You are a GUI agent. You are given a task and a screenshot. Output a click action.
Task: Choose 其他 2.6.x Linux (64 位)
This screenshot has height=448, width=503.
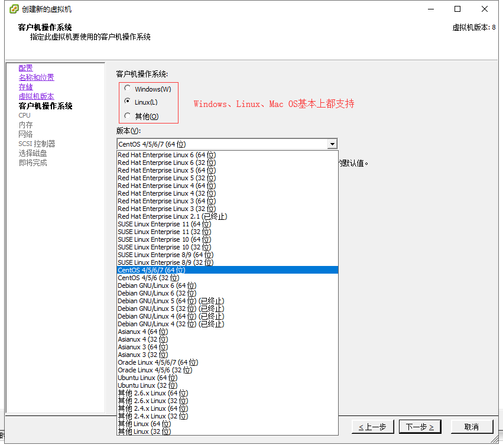point(228,394)
